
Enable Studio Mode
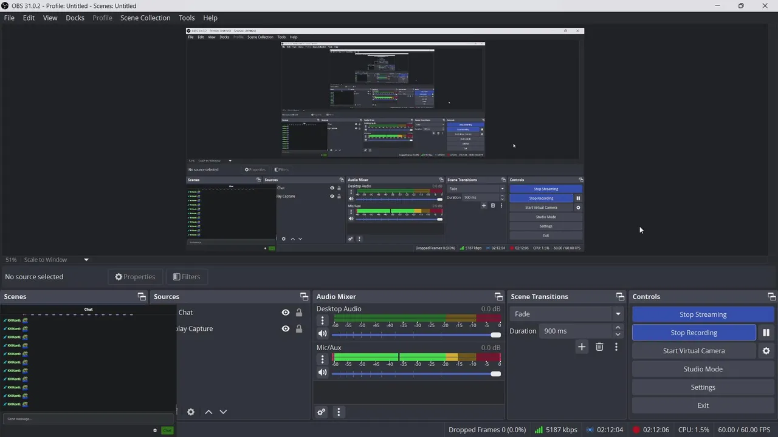pos(703,369)
